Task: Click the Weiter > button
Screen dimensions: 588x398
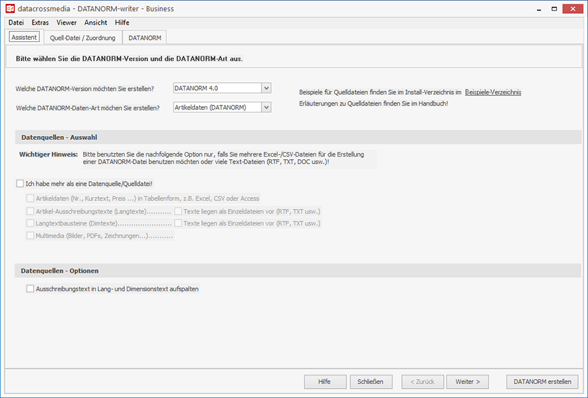Action: pyautogui.click(x=468, y=381)
